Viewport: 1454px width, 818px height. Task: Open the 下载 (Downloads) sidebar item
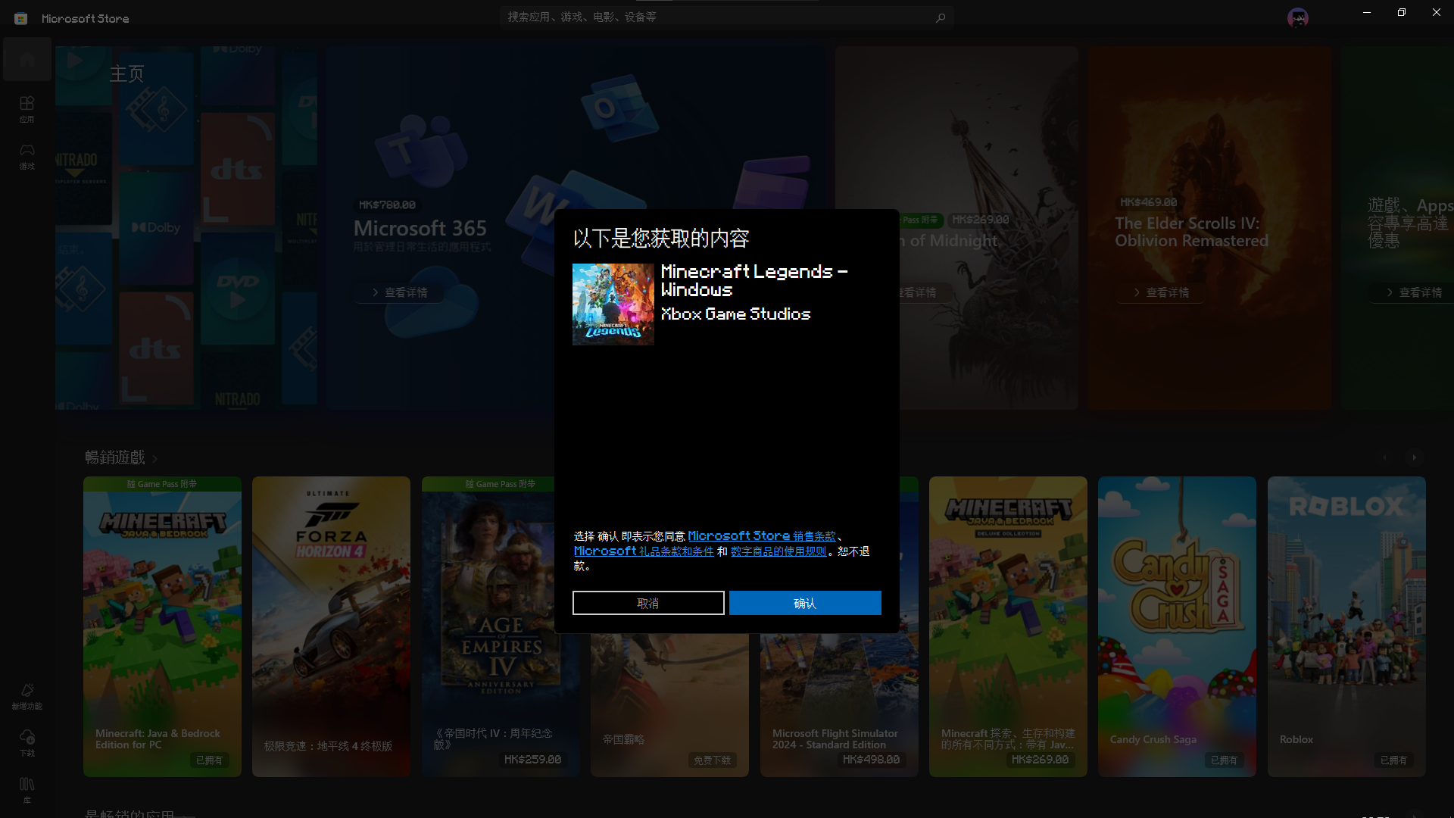(x=27, y=743)
